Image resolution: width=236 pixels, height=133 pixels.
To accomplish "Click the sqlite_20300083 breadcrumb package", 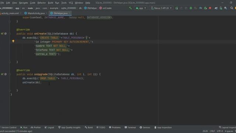I will [x=69, y=8].
